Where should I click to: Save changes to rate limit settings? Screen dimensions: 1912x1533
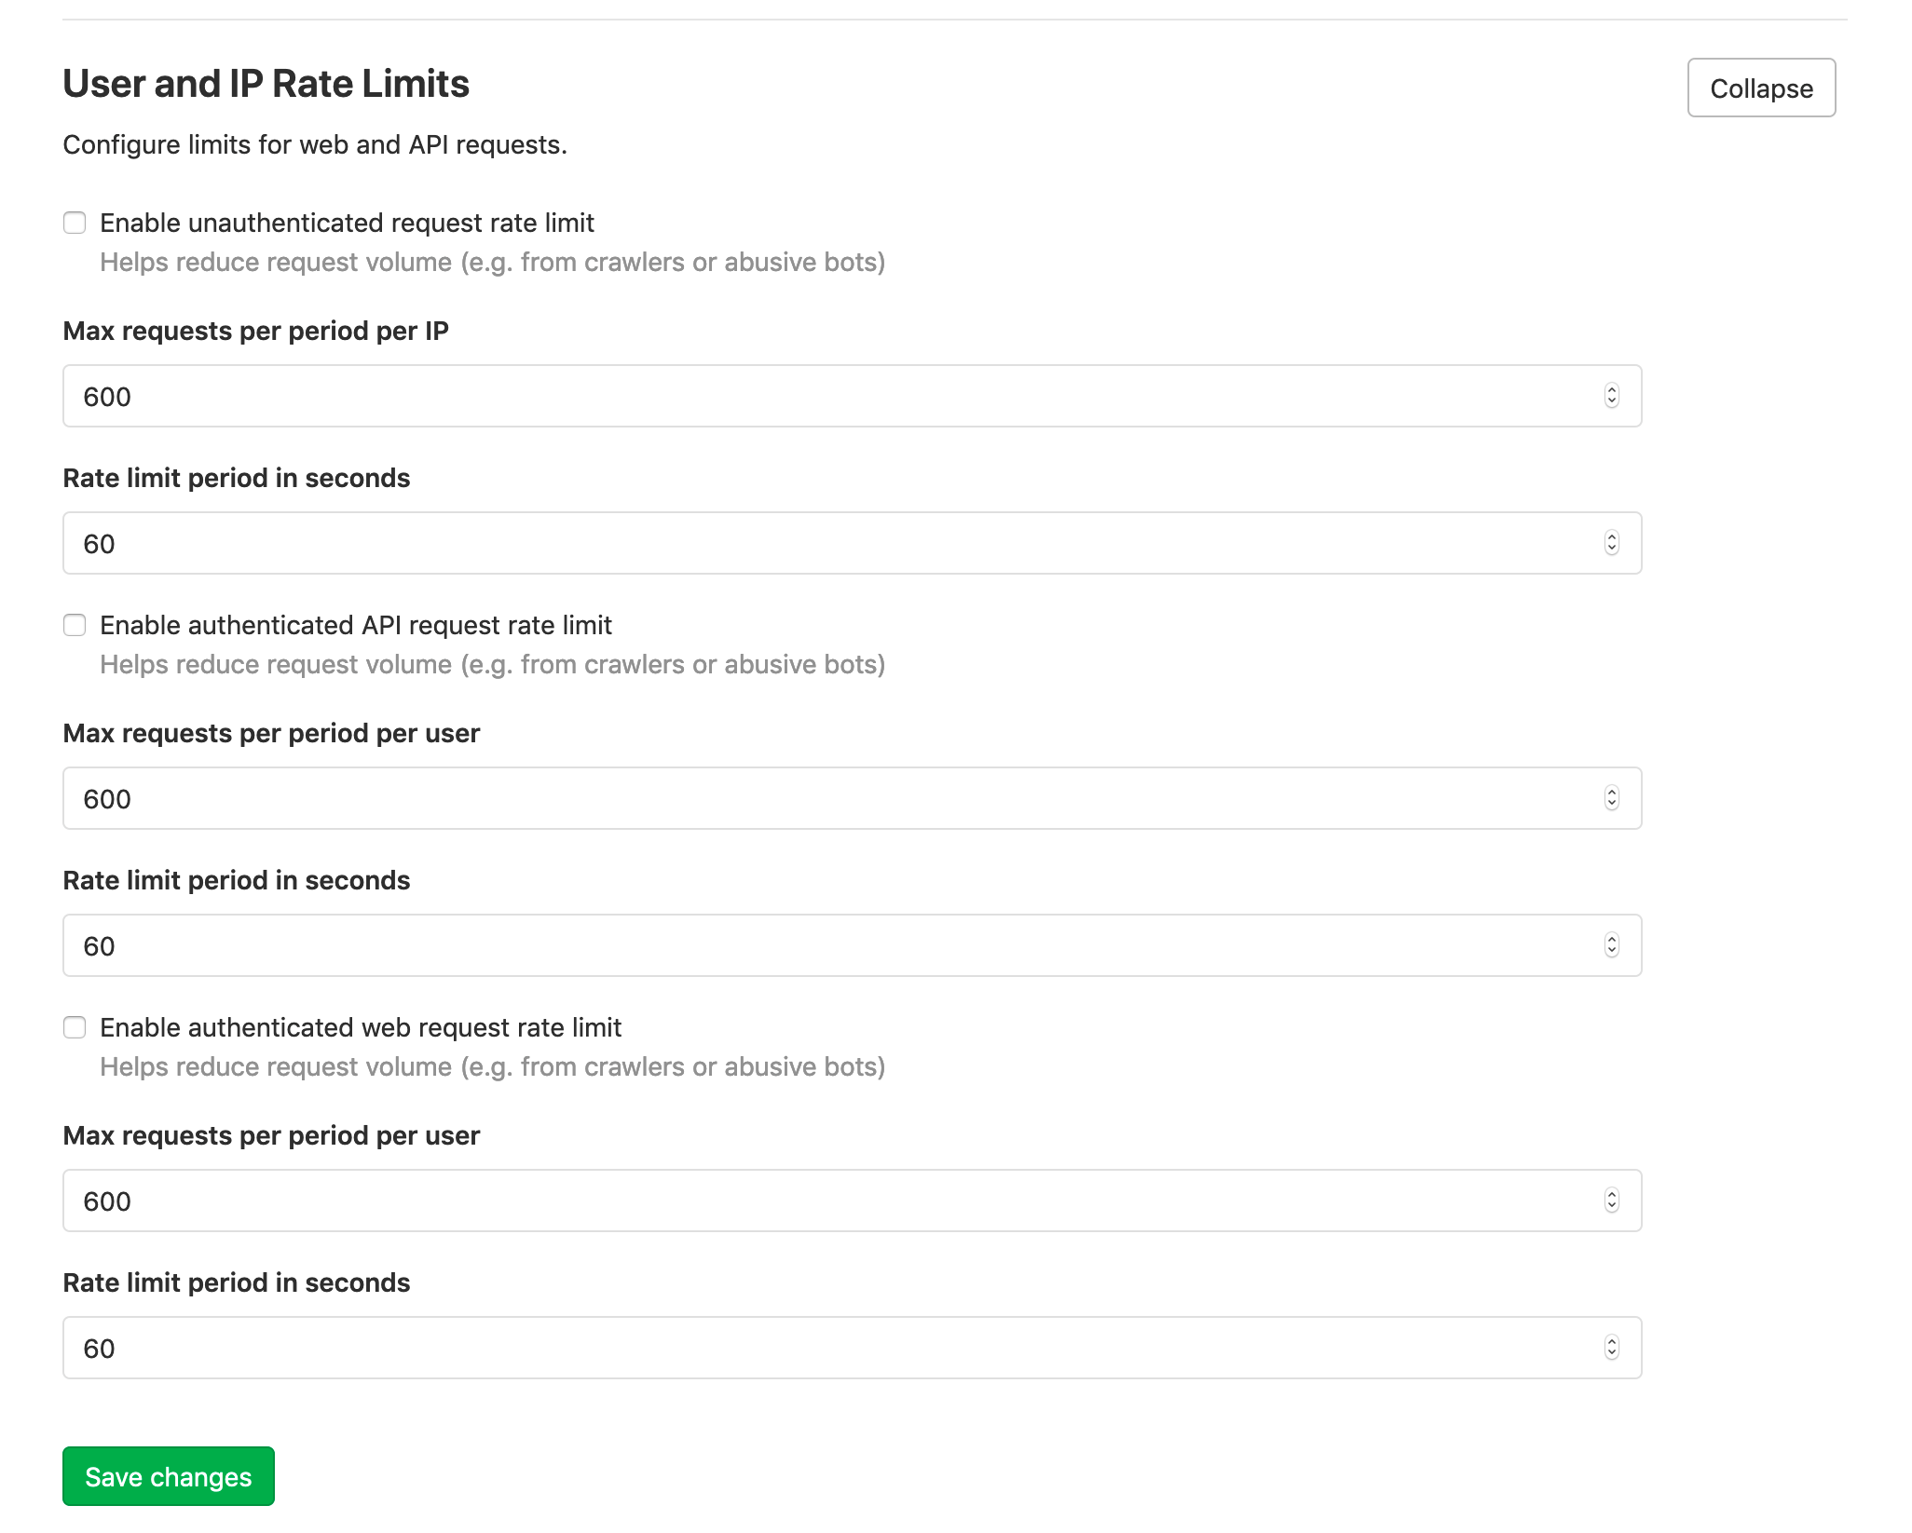(168, 1476)
